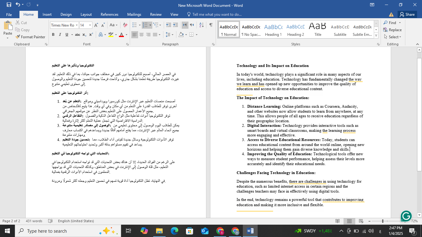Viewport: 422px width, 237px height.
Task: Open the Grammarly badge in the document corner
Action: pos(406,216)
